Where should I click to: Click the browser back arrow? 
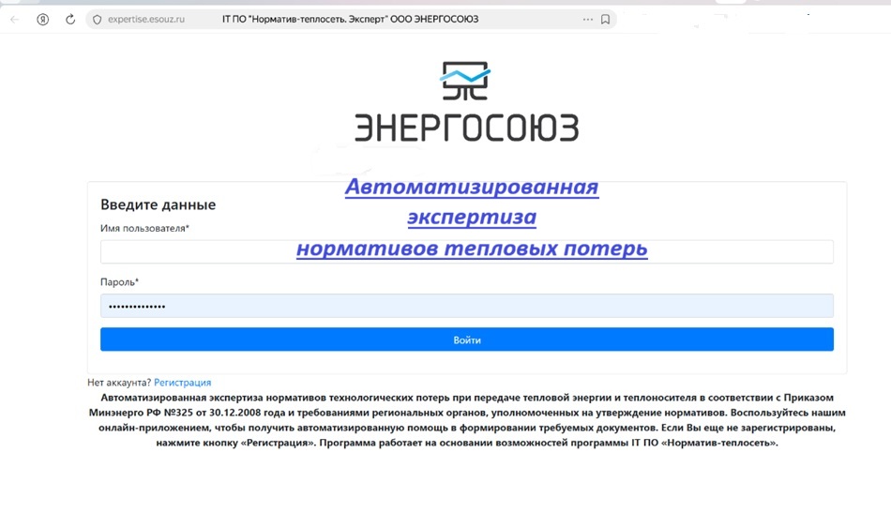pos(15,20)
